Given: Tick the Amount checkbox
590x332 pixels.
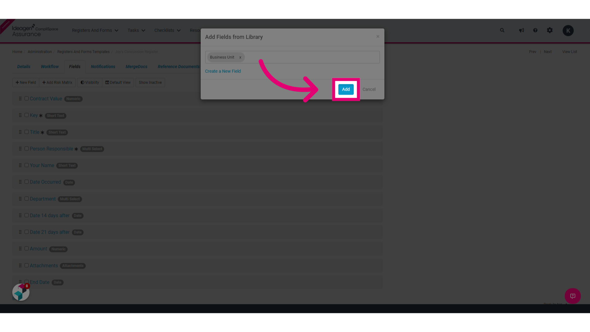Looking at the screenshot, I should (26, 249).
